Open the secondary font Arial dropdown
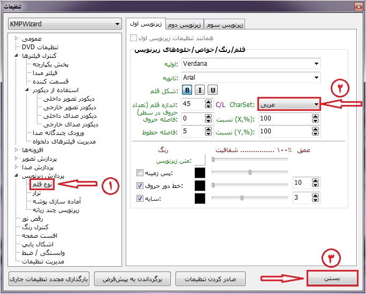Image resolution: width=366 pixels, height=294 pixels. tap(251, 77)
